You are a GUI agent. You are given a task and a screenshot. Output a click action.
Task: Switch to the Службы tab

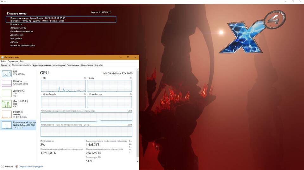[x=99, y=65]
